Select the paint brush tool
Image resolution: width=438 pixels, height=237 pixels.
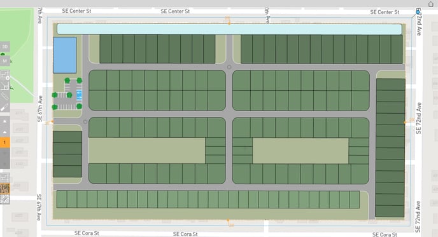4,107
